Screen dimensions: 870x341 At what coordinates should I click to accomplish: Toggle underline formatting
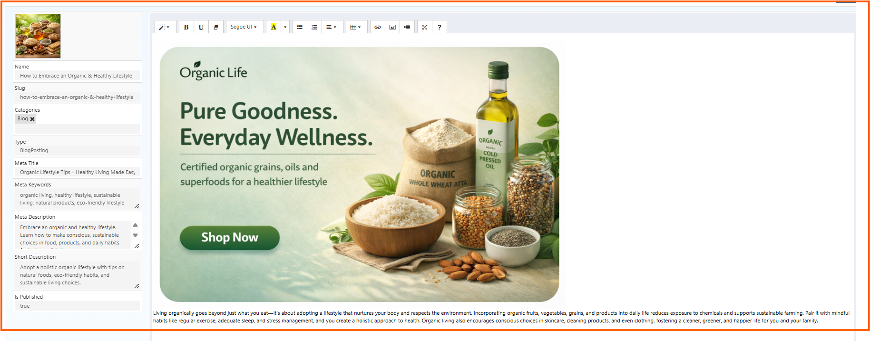[201, 27]
